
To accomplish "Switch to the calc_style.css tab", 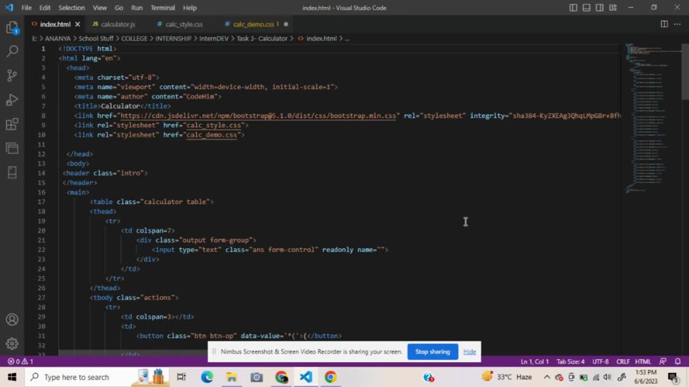I will (x=184, y=24).
